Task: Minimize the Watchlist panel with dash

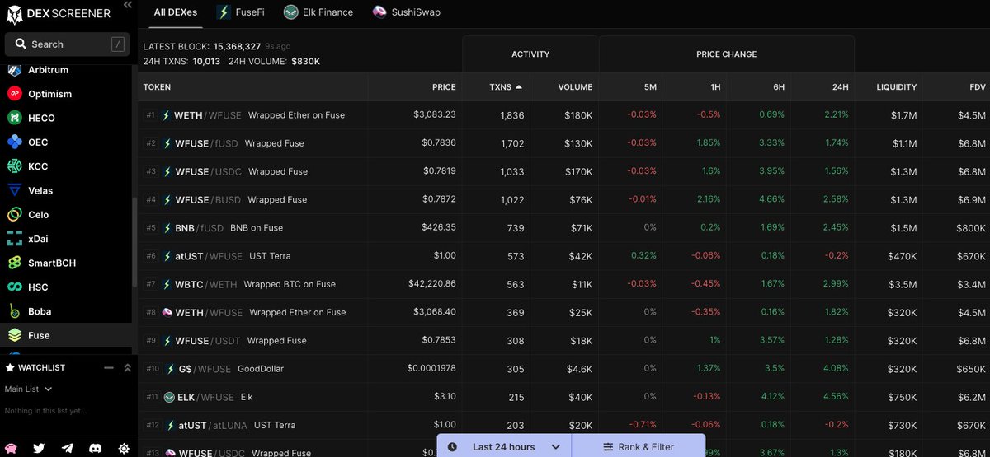Action: coord(108,368)
